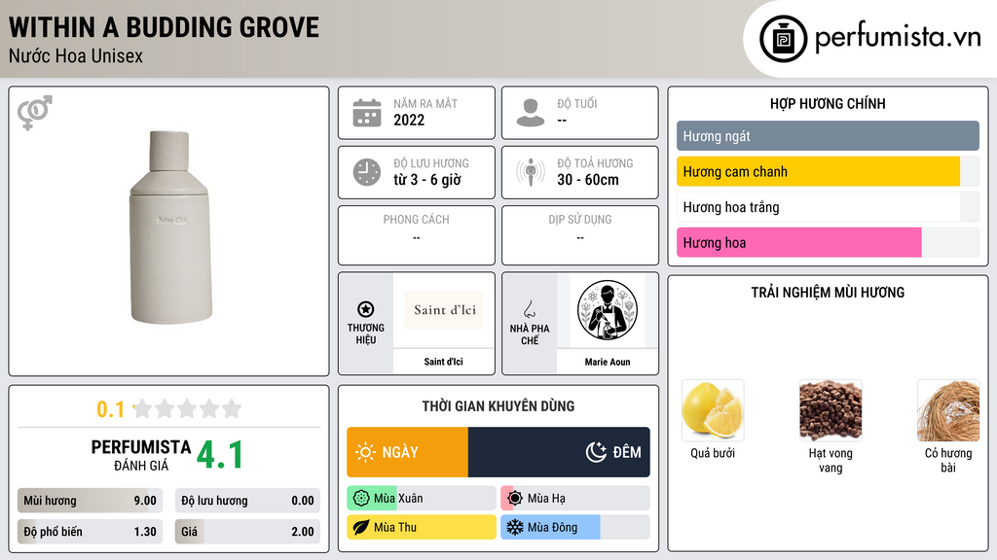Image resolution: width=997 pixels, height=560 pixels.
Task: Click the Độ phổ biến 1.30 score bar
Action: (x=91, y=532)
